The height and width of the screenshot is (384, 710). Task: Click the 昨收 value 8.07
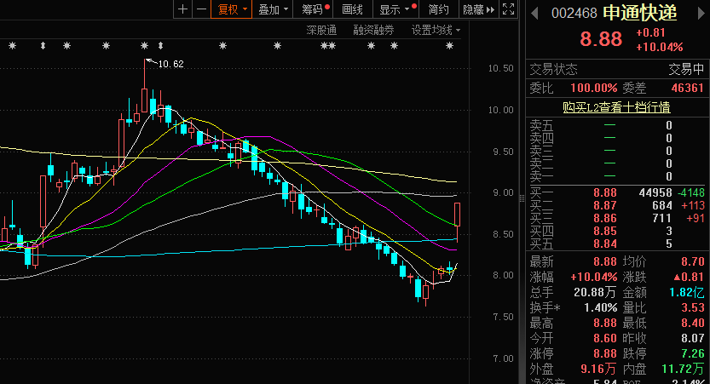[x=693, y=338]
